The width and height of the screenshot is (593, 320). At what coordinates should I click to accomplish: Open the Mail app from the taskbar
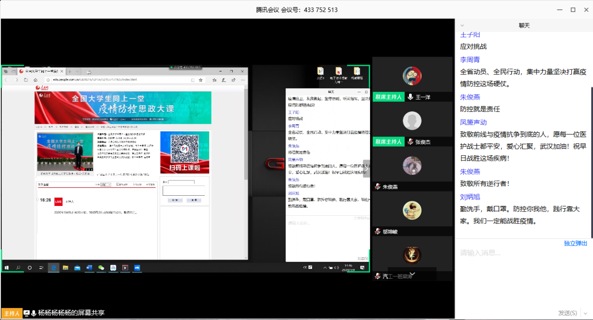(x=77, y=268)
